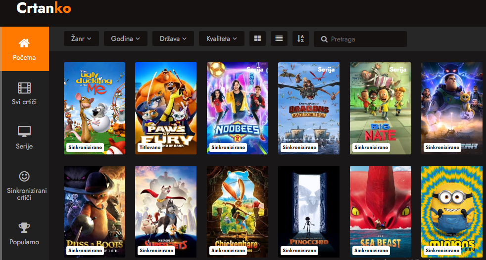Click the smiley Sinkronizirani crtići icon

tap(24, 176)
